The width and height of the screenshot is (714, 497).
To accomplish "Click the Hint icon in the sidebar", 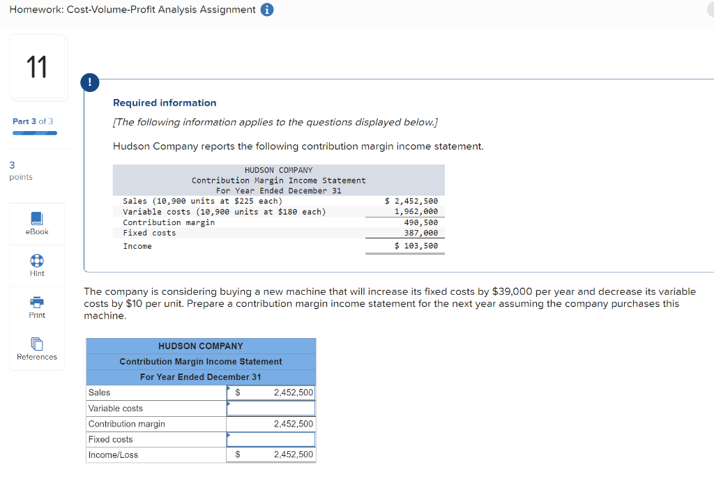I will pyautogui.click(x=36, y=261).
